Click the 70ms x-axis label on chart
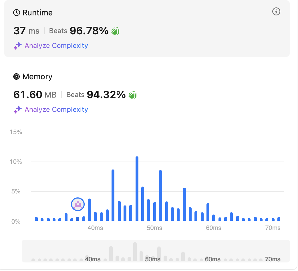Image resolution: width=298 pixels, height=271 pixels. [x=273, y=228]
